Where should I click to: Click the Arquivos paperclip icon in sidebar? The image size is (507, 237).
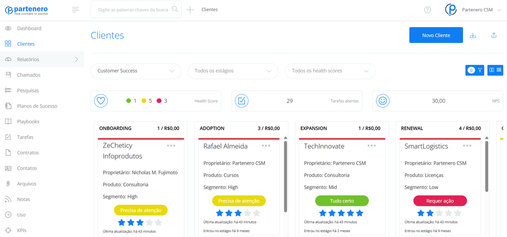[8, 184]
